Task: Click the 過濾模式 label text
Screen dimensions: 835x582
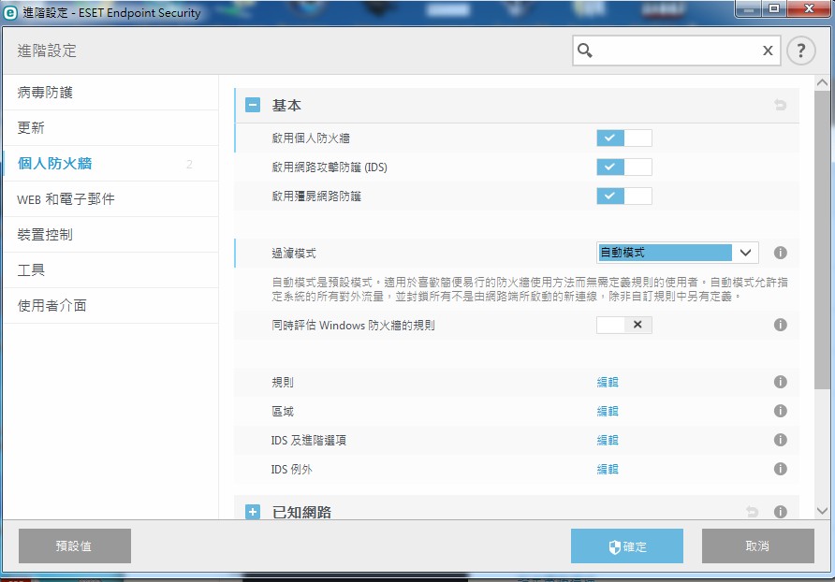Action: click(293, 254)
